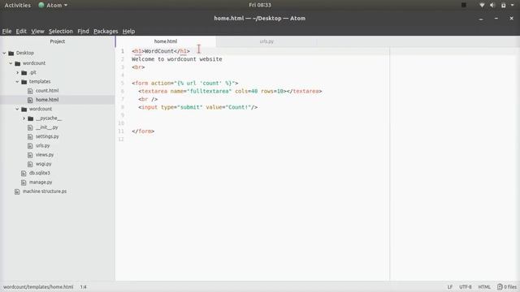Switch to the home.html editor tab
This screenshot has width=520, height=292.
(166, 41)
